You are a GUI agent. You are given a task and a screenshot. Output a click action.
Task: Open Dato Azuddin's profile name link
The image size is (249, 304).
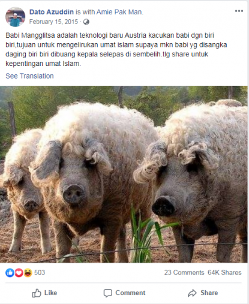[x=52, y=12]
